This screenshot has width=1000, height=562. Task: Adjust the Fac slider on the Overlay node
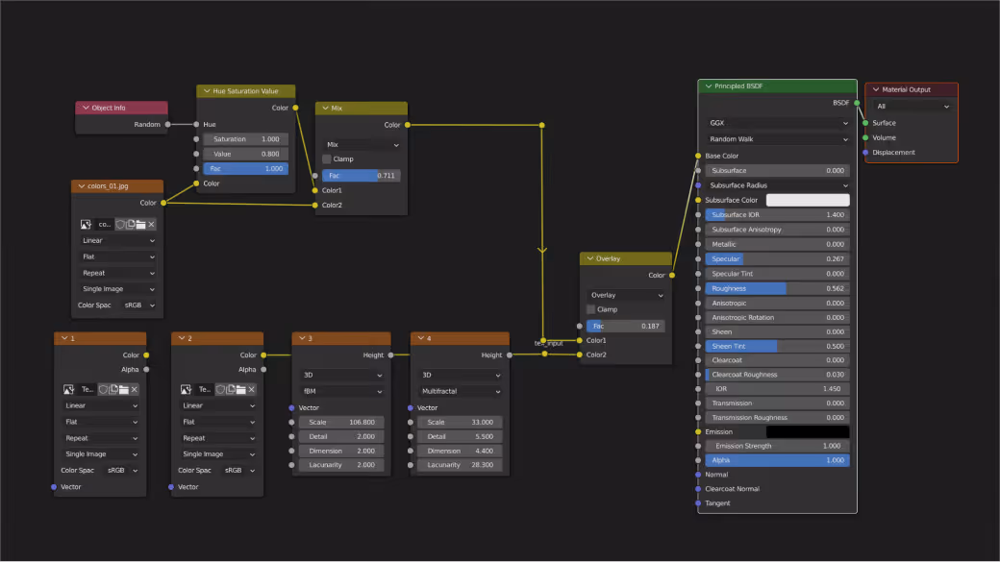click(x=625, y=326)
